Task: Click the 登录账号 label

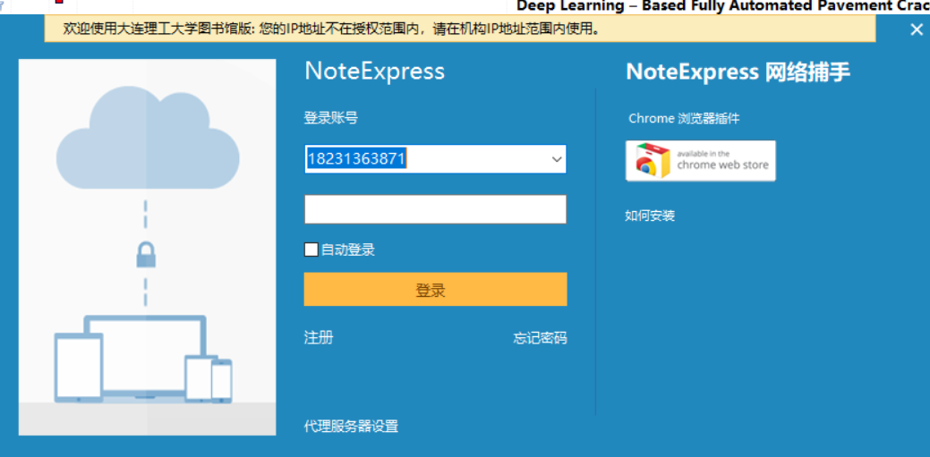Action: point(331,118)
